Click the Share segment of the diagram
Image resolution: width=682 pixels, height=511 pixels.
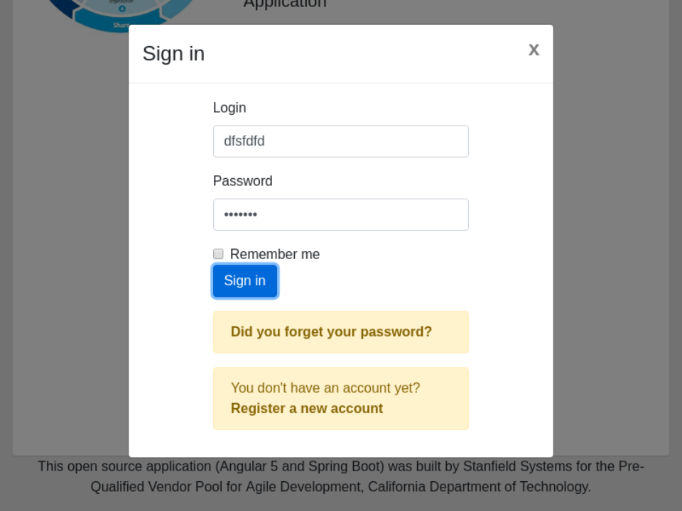click(121, 26)
